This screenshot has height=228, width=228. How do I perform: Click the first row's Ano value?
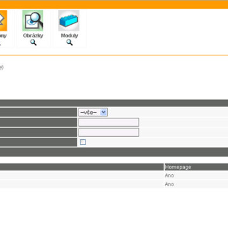tap(169, 175)
